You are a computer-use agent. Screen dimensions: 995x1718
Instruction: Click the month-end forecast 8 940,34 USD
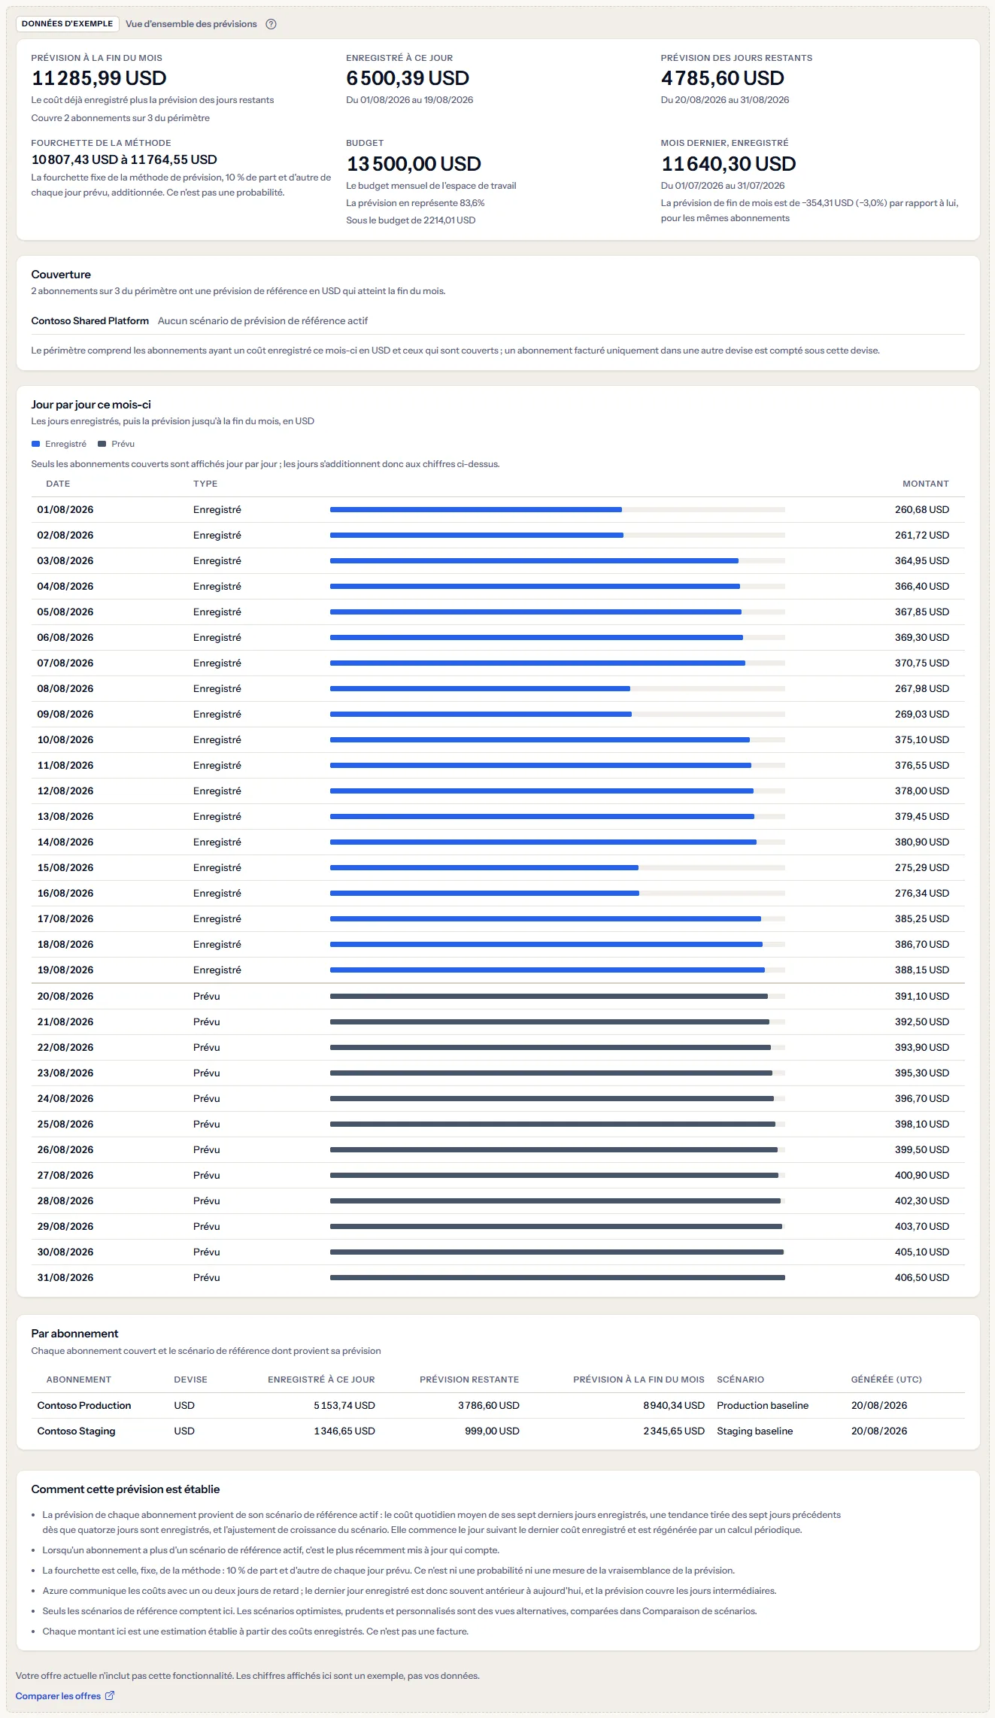coord(674,1405)
